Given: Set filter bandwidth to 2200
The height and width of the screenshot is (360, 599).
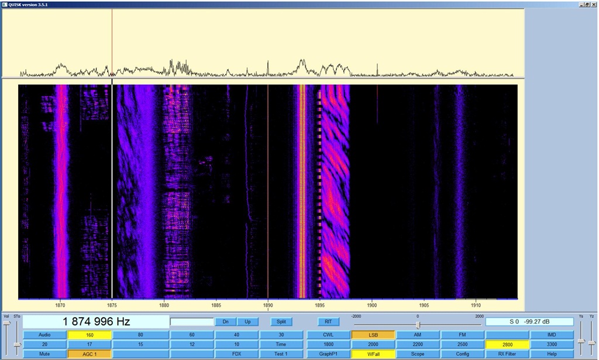Looking at the screenshot, I should pyautogui.click(x=418, y=344).
